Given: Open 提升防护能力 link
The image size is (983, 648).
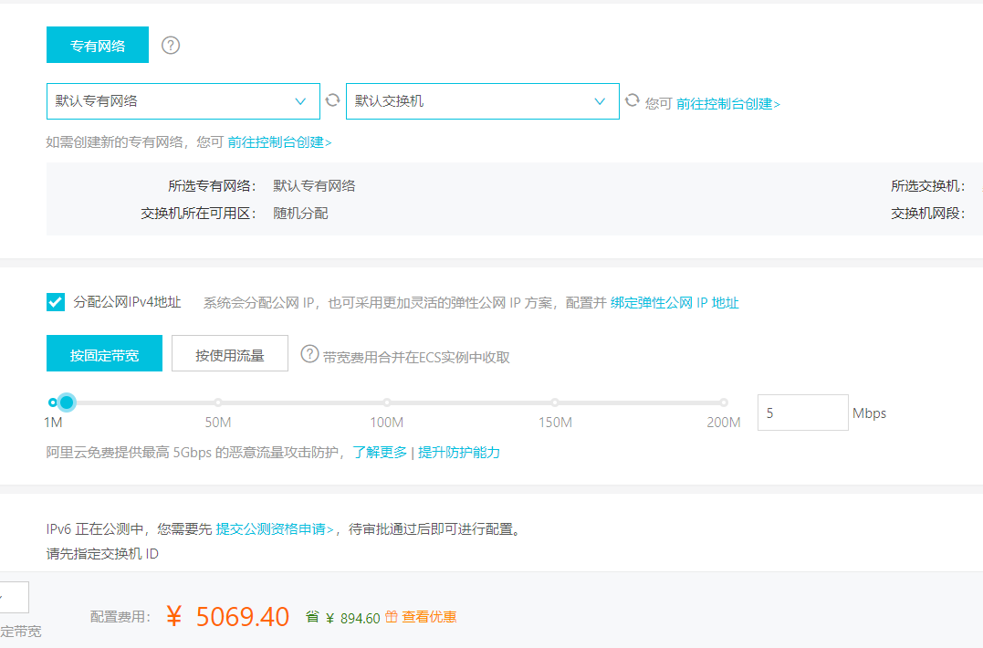Looking at the screenshot, I should coord(459,453).
